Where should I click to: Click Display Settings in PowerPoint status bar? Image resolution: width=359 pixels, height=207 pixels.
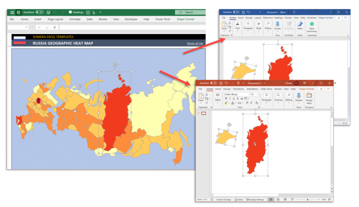tap(255, 199)
